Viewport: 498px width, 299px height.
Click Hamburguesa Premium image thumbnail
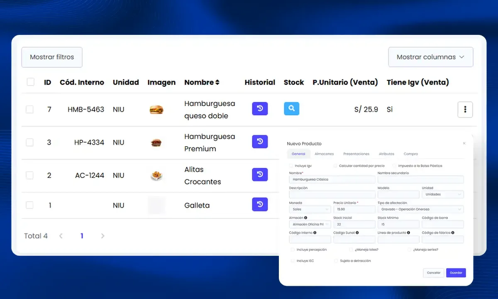pyautogui.click(x=156, y=143)
